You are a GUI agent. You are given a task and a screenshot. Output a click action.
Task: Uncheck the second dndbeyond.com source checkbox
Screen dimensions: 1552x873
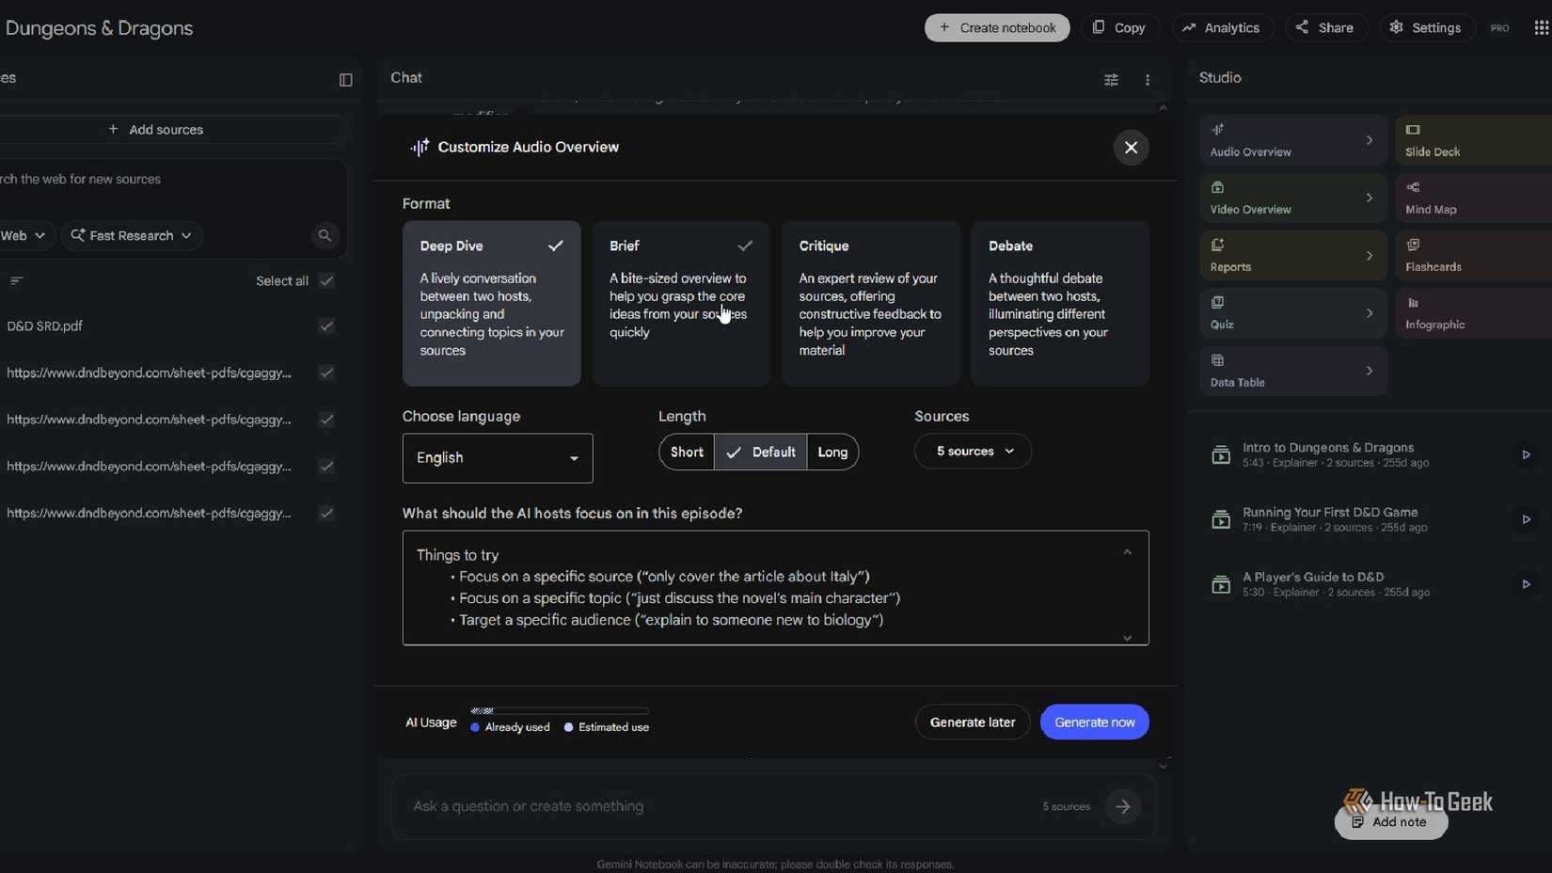pos(326,420)
